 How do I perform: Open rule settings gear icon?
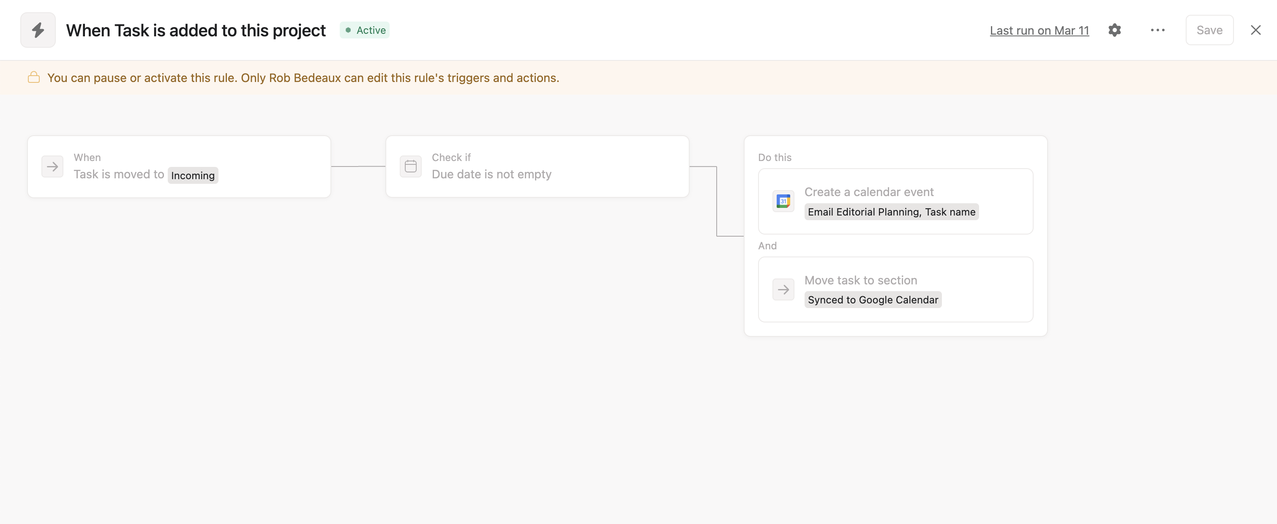click(x=1114, y=30)
